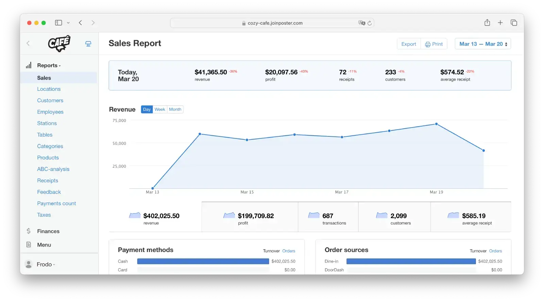
Task: Show Orders in the Payment methods panel
Action: (x=289, y=251)
